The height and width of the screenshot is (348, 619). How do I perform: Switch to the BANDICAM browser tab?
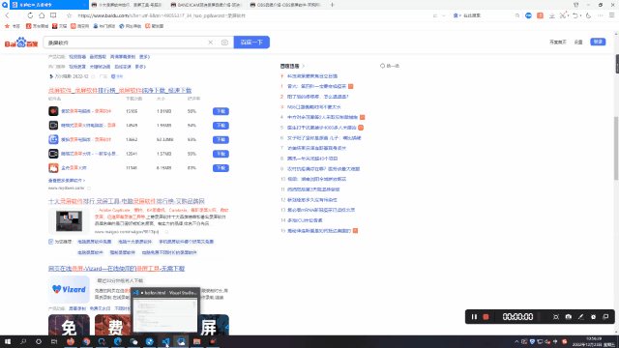pyautogui.click(x=206, y=5)
